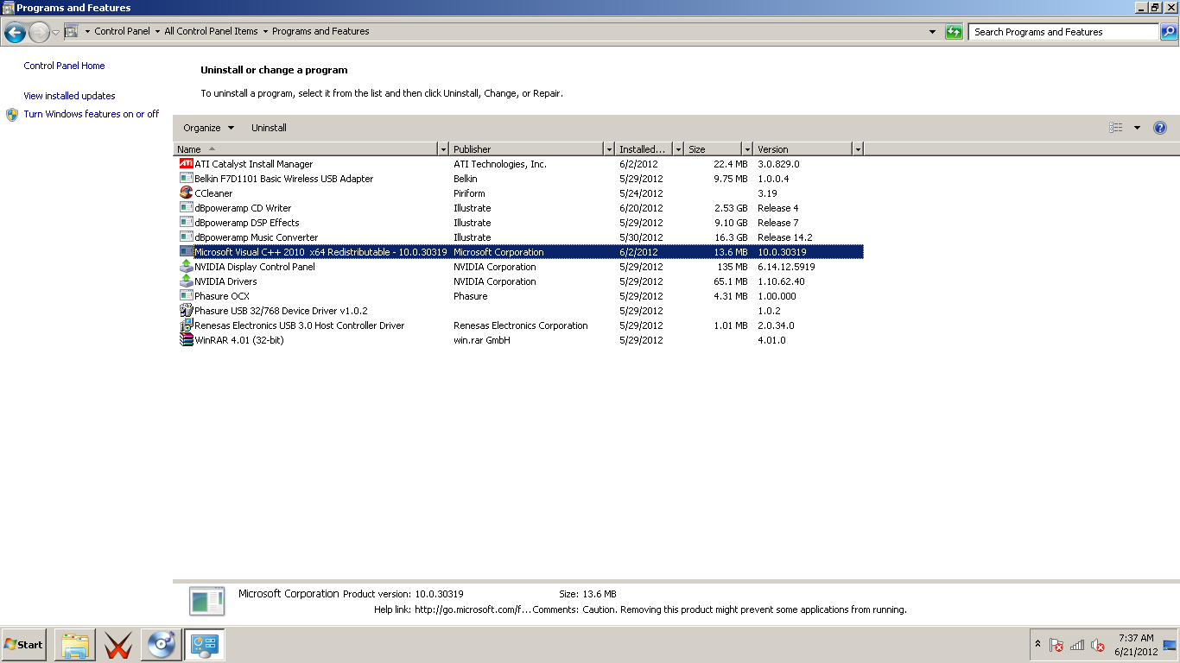Screen dimensions: 1180x663
Task: Open the help button in the toolbar
Action: [1160, 128]
